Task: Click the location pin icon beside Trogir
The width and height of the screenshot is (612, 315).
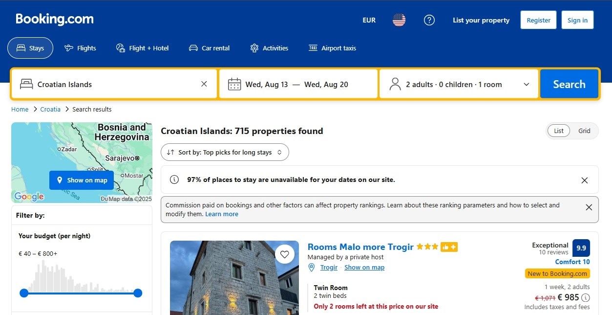Action: click(x=312, y=268)
